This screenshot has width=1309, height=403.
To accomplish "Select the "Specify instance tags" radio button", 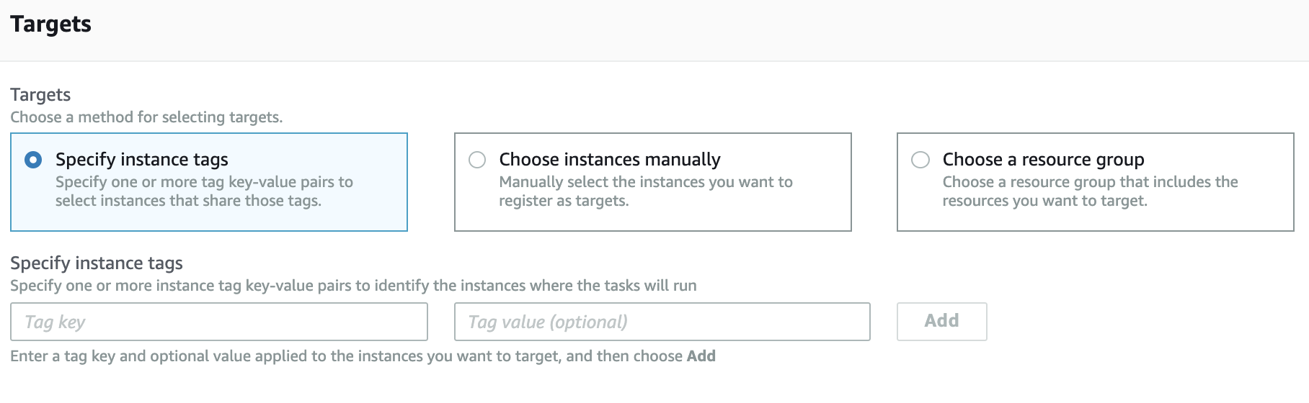I will click(x=33, y=160).
